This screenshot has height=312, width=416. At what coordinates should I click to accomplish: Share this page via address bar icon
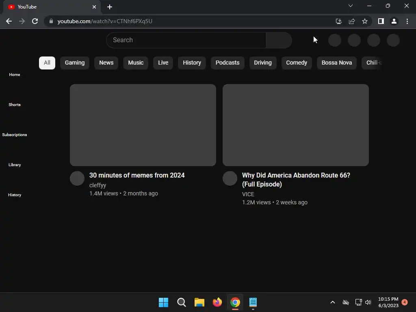(352, 21)
